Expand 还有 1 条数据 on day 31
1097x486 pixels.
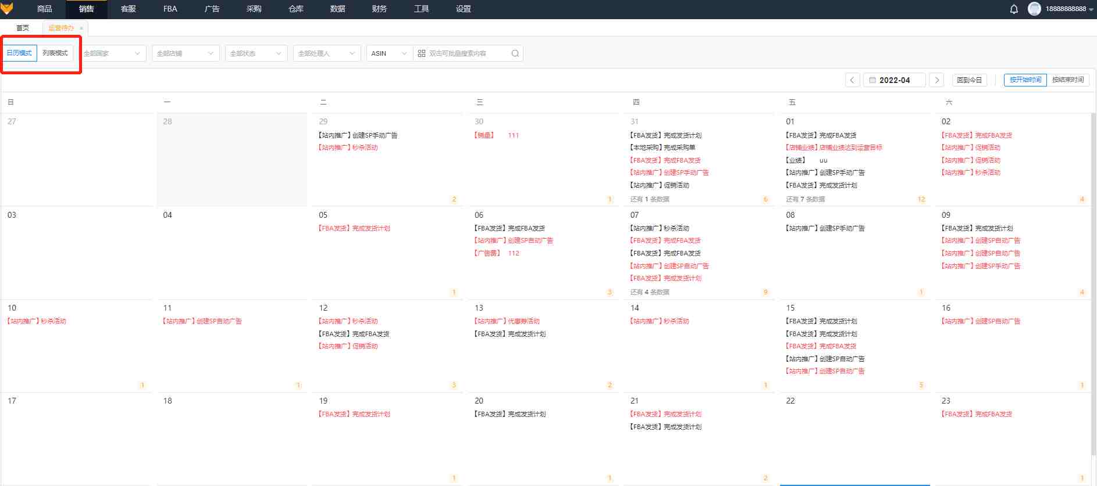click(650, 199)
